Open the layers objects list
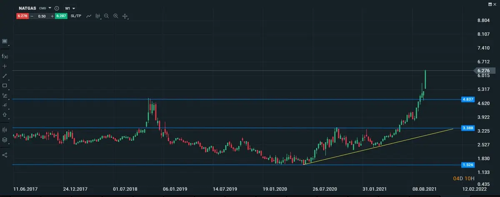Screen dimensions: 500x197 tap(5, 140)
